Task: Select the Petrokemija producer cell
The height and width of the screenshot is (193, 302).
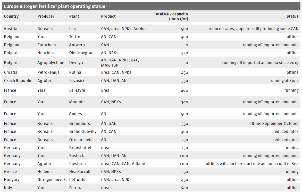Action: tap(48, 72)
